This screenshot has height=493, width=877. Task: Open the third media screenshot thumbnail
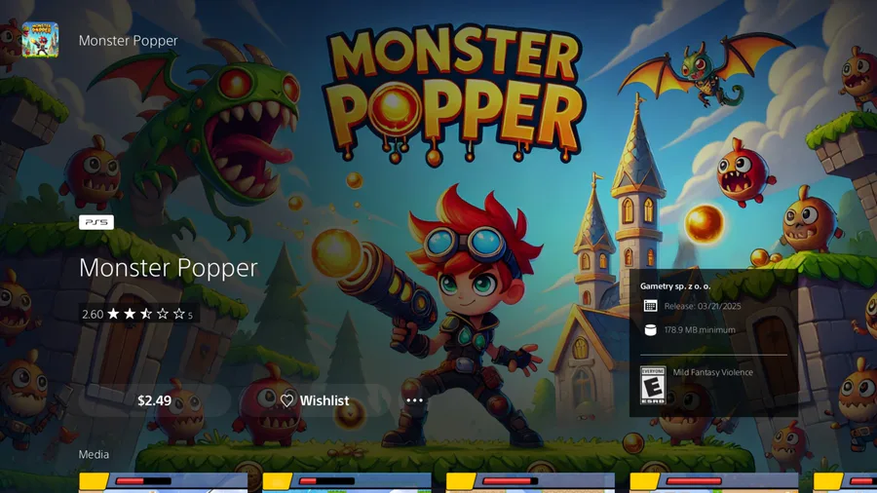(530, 483)
